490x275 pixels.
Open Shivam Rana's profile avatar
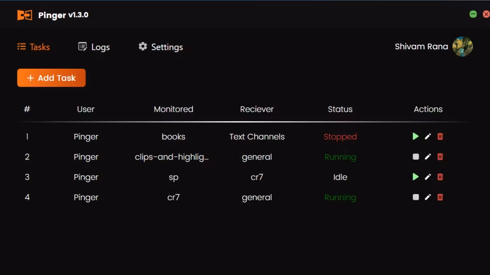(462, 47)
